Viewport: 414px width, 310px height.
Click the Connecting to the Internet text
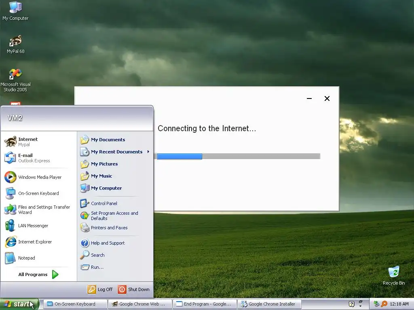tap(207, 128)
